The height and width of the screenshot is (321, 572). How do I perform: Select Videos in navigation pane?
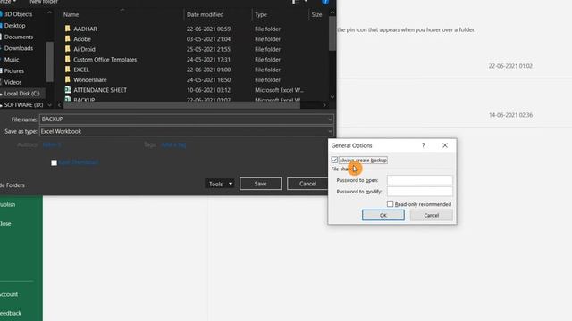click(13, 82)
